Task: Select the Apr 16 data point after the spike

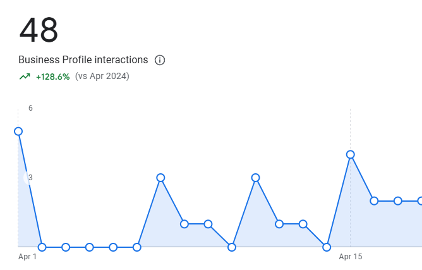Action: pyautogui.click(x=374, y=201)
